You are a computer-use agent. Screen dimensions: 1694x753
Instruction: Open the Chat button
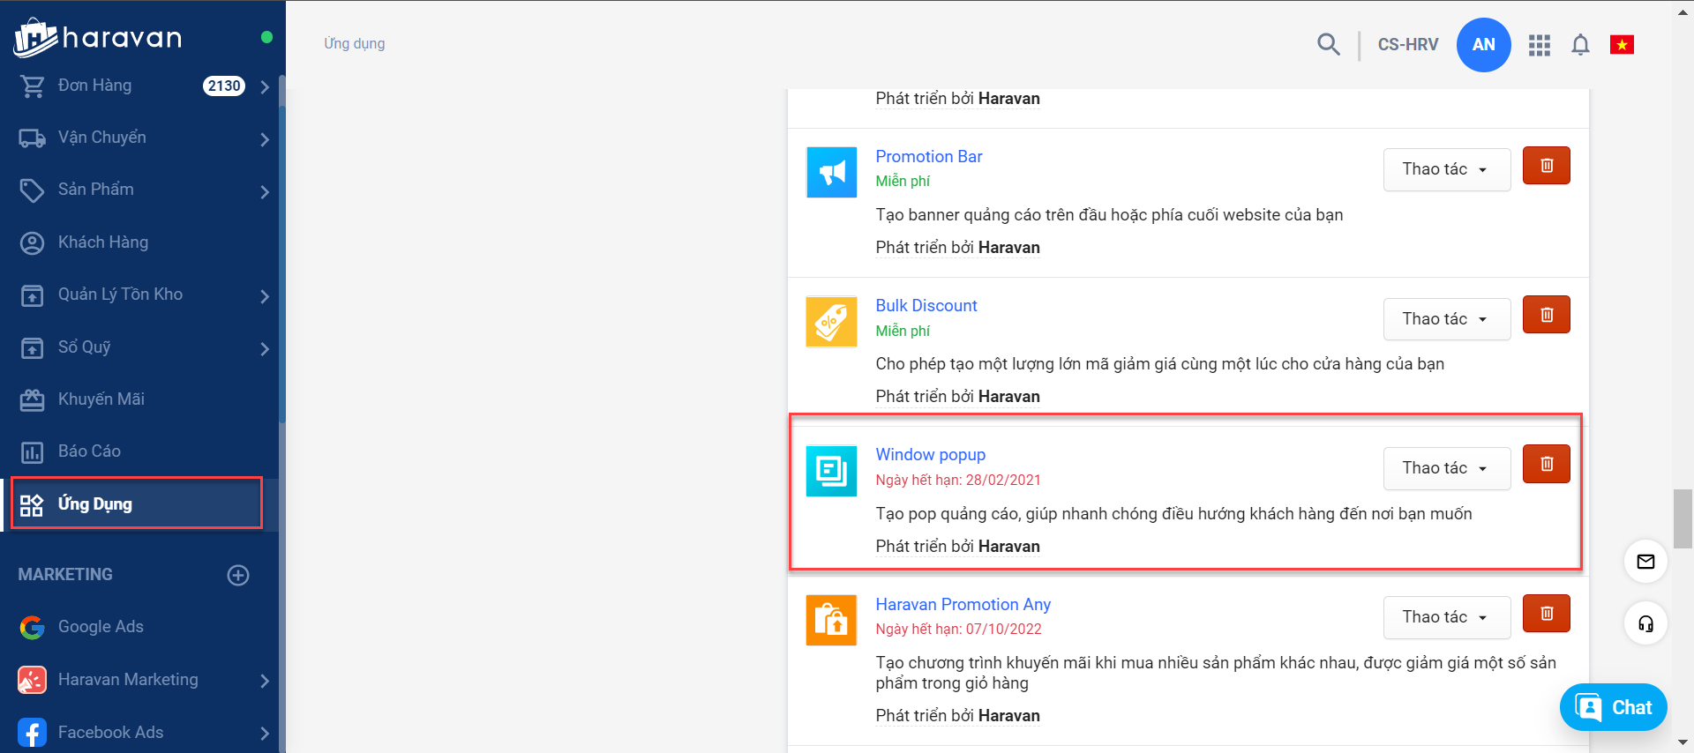pyautogui.click(x=1613, y=707)
